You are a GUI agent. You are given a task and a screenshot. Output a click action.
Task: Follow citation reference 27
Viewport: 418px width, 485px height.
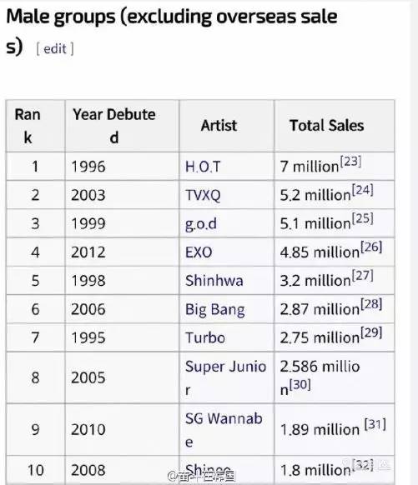click(362, 276)
